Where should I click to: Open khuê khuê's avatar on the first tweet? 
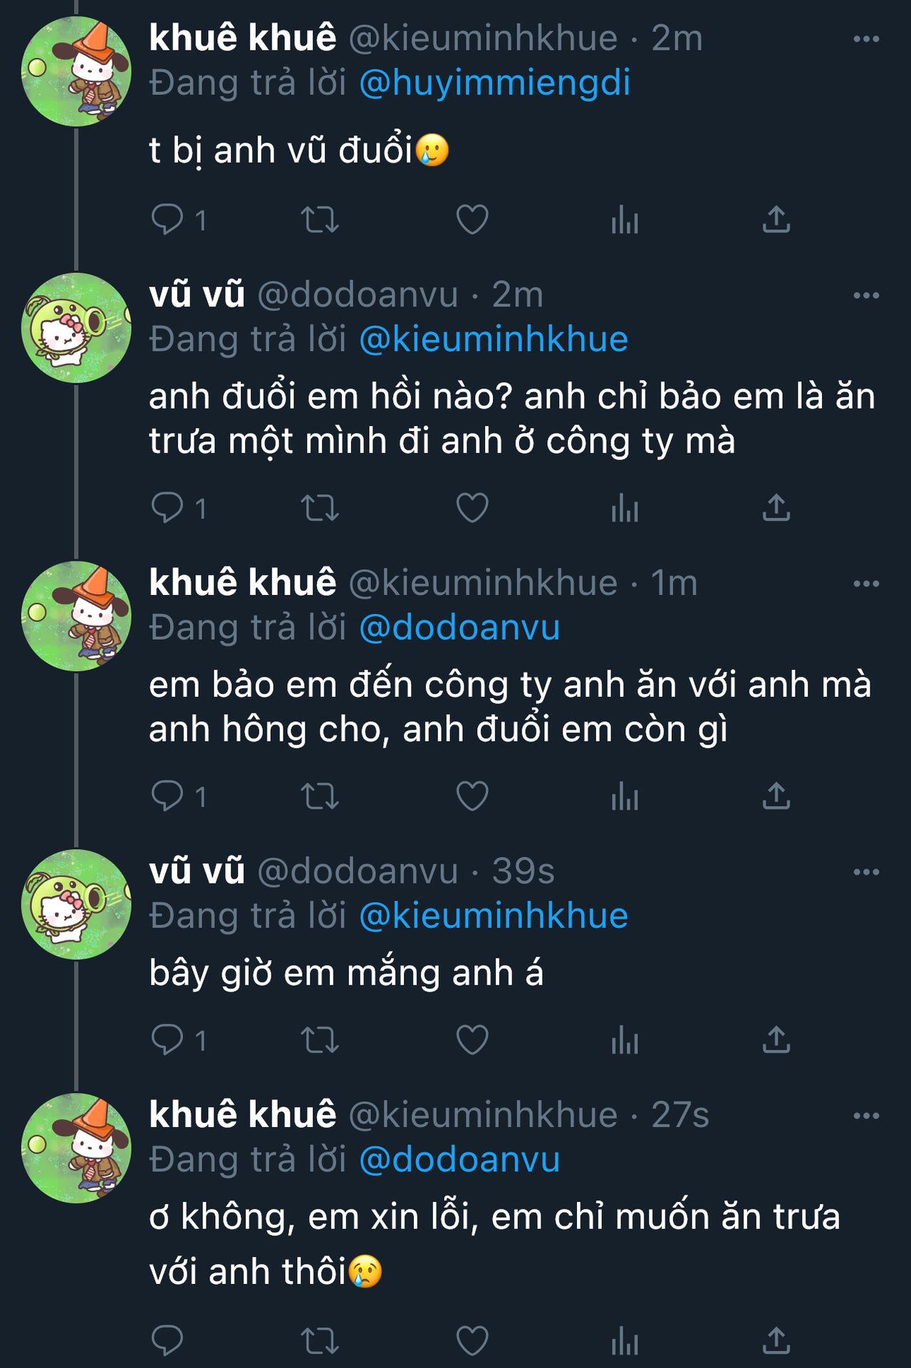coord(76,71)
